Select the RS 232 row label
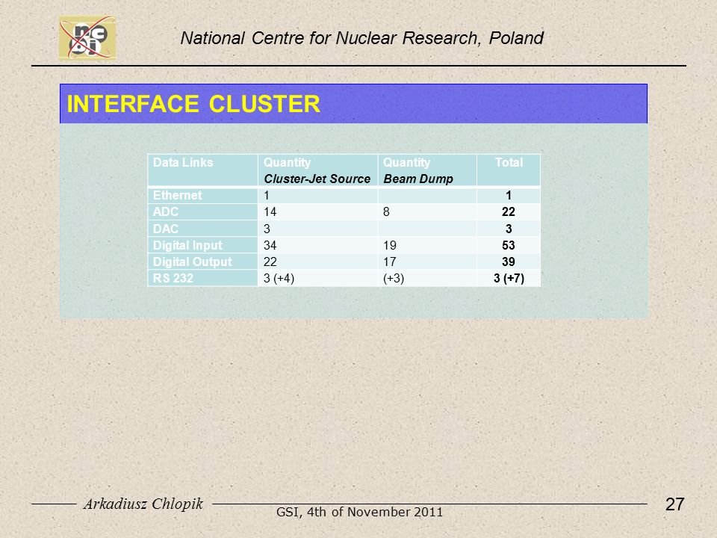The width and height of the screenshot is (717, 538). [173, 278]
